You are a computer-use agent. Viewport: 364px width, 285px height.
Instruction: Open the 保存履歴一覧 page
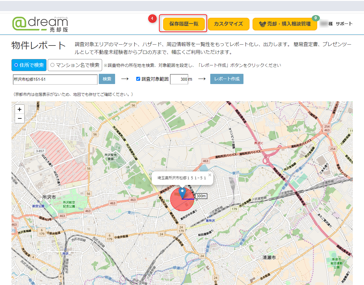coord(184,24)
